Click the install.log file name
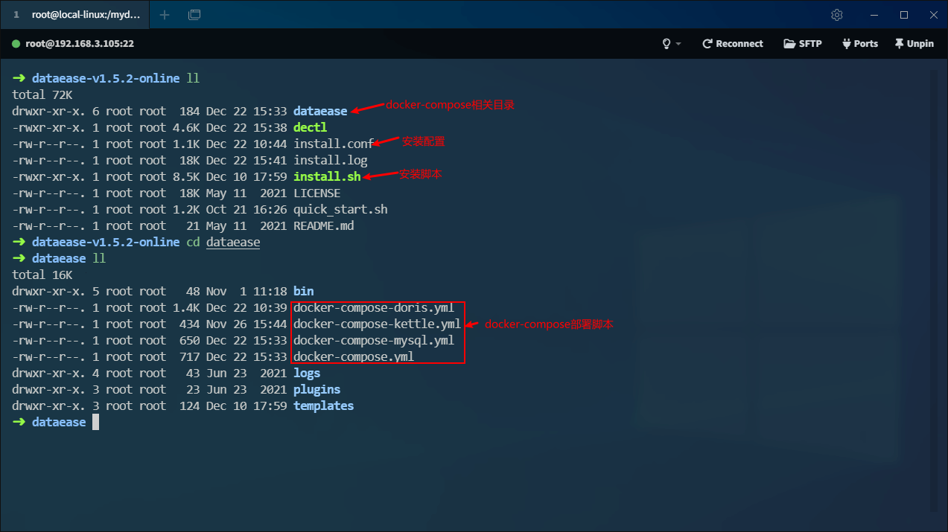 [x=330, y=160]
